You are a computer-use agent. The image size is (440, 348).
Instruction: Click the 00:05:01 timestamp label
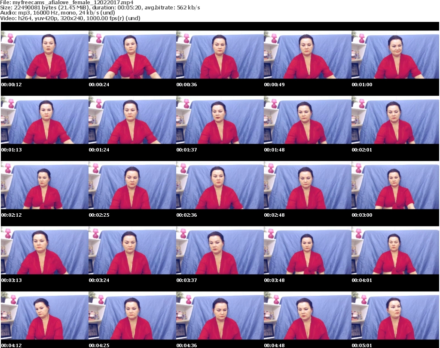(362, 345)
